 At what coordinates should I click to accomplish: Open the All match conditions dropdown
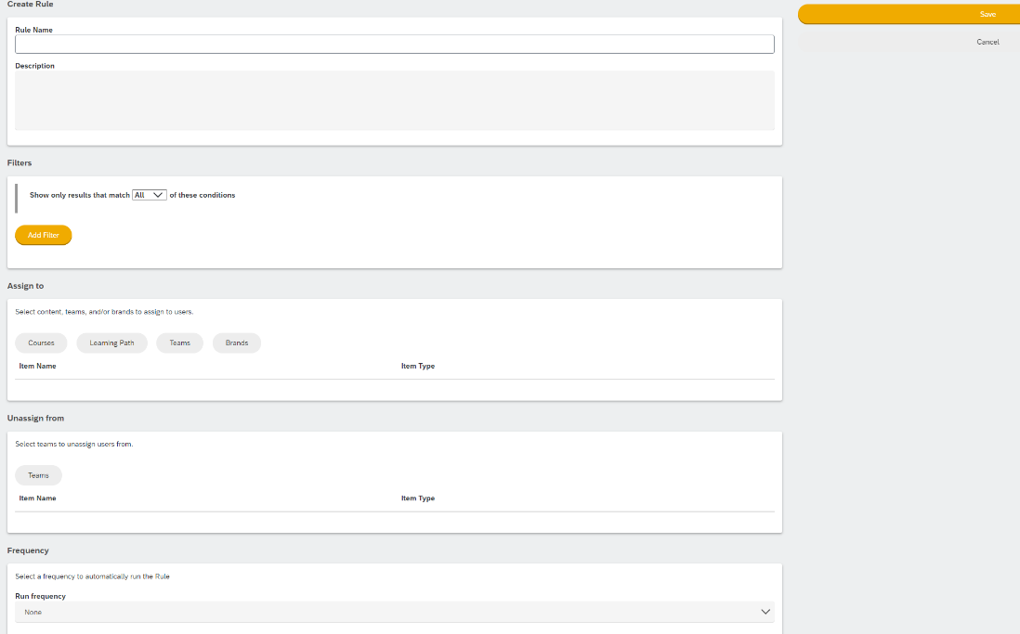coord(149,195)
